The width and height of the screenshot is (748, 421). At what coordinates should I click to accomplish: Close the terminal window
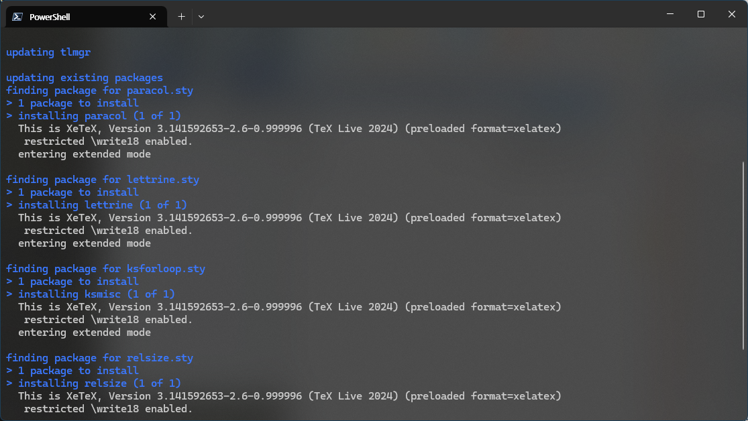(x=732, y=14)
